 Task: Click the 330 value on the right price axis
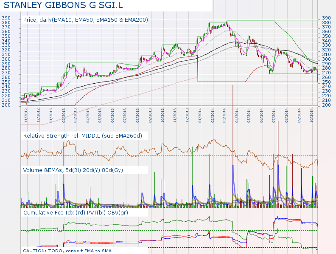327,45
